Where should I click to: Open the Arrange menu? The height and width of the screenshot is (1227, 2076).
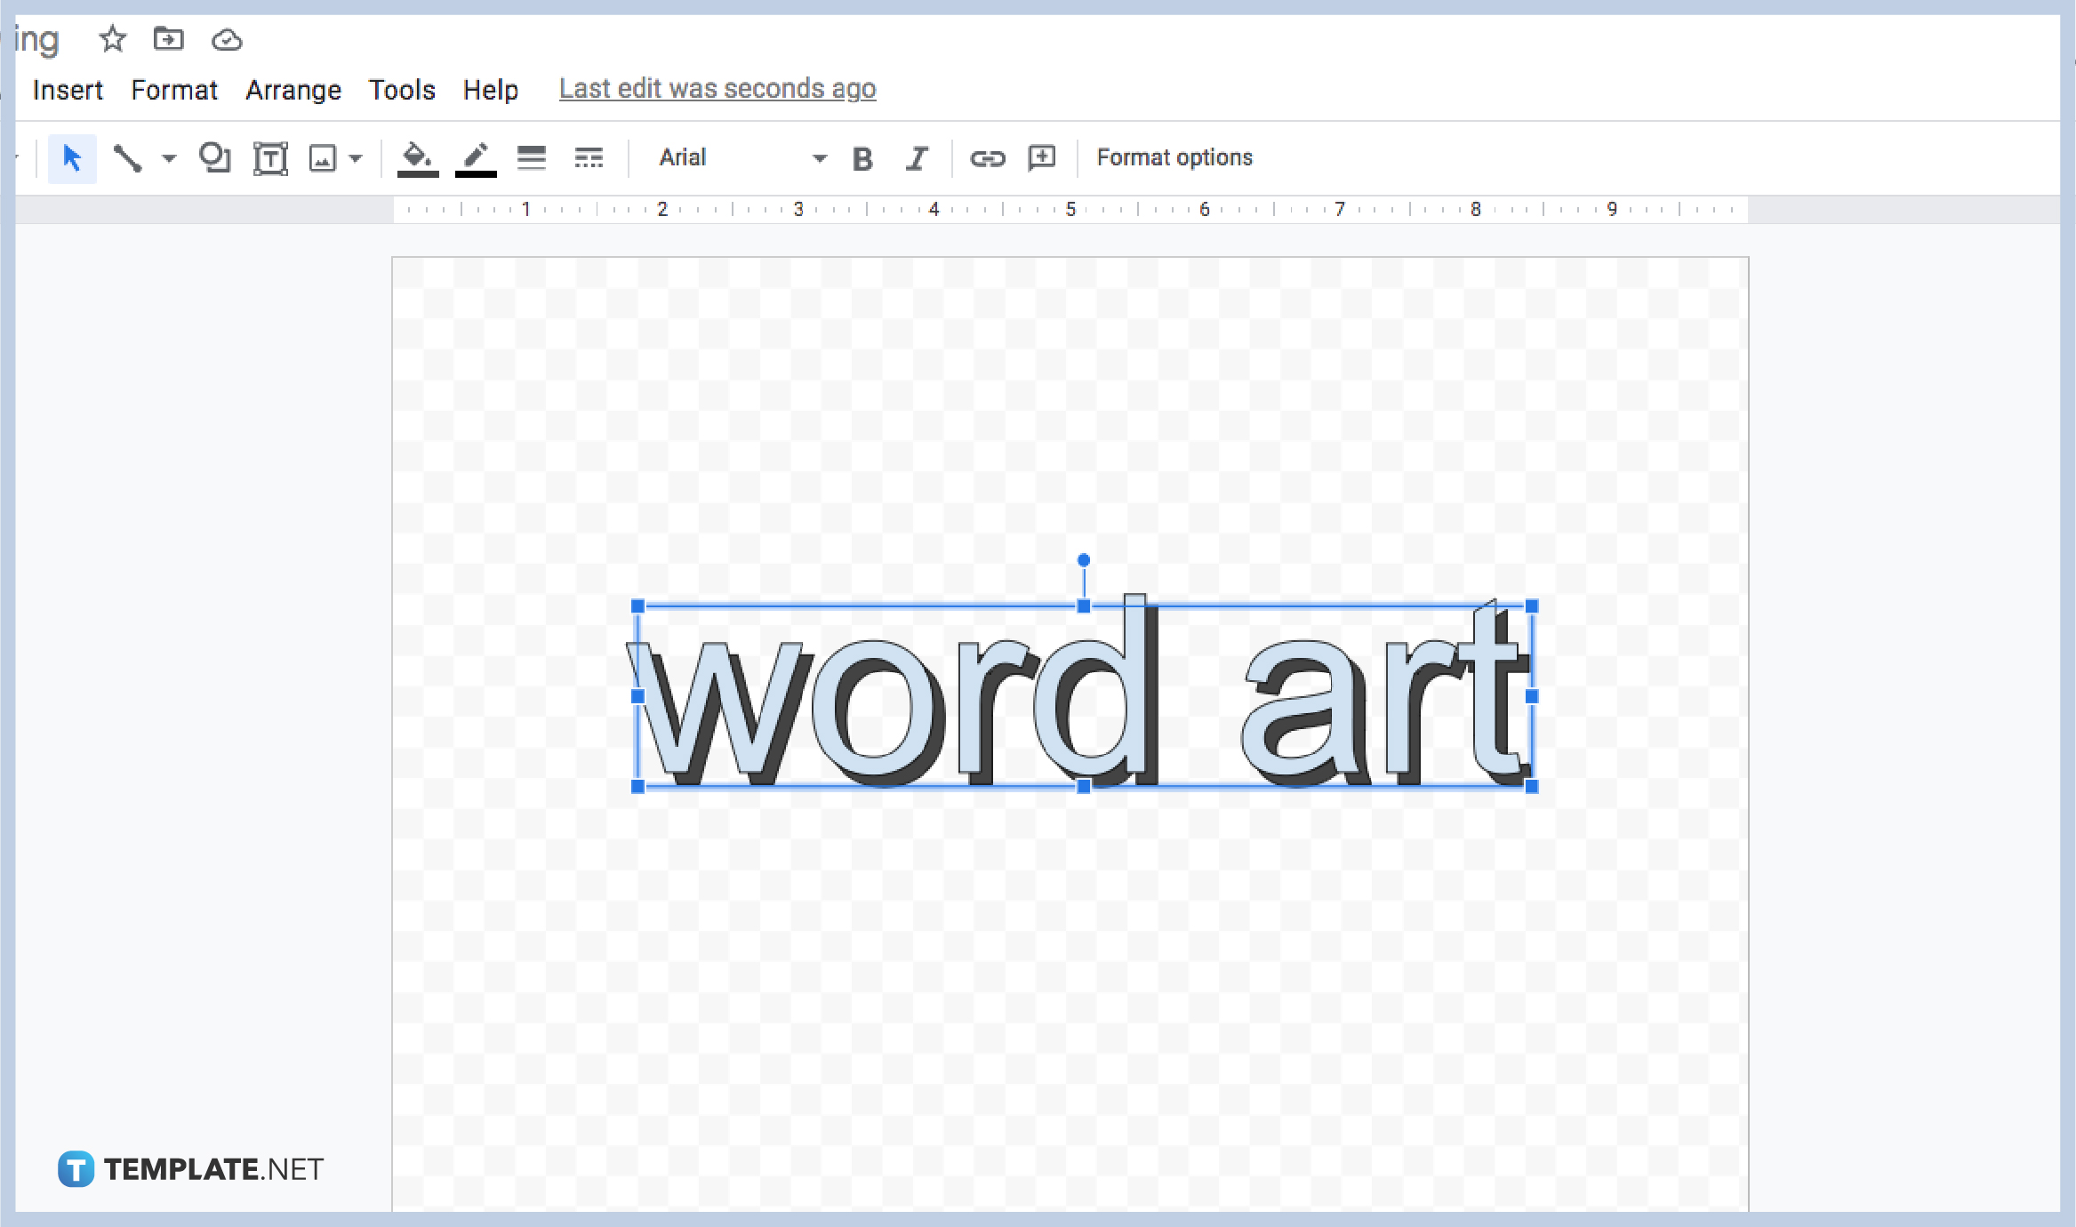[x=293, y=89]
